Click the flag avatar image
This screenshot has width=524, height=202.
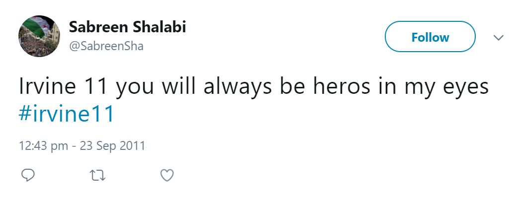click(39, 36)
